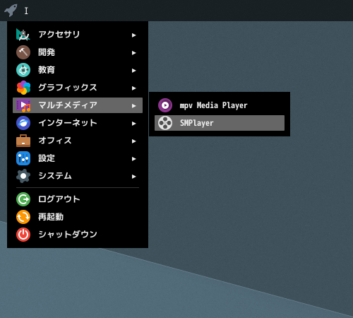The image size is (353, 318).
Task: Click the アクセサリ category icon
Action: point(23,35)
